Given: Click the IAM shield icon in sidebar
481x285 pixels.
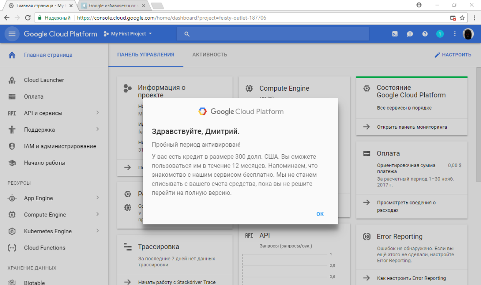Looking at the screenshot, I should point(12,146).
